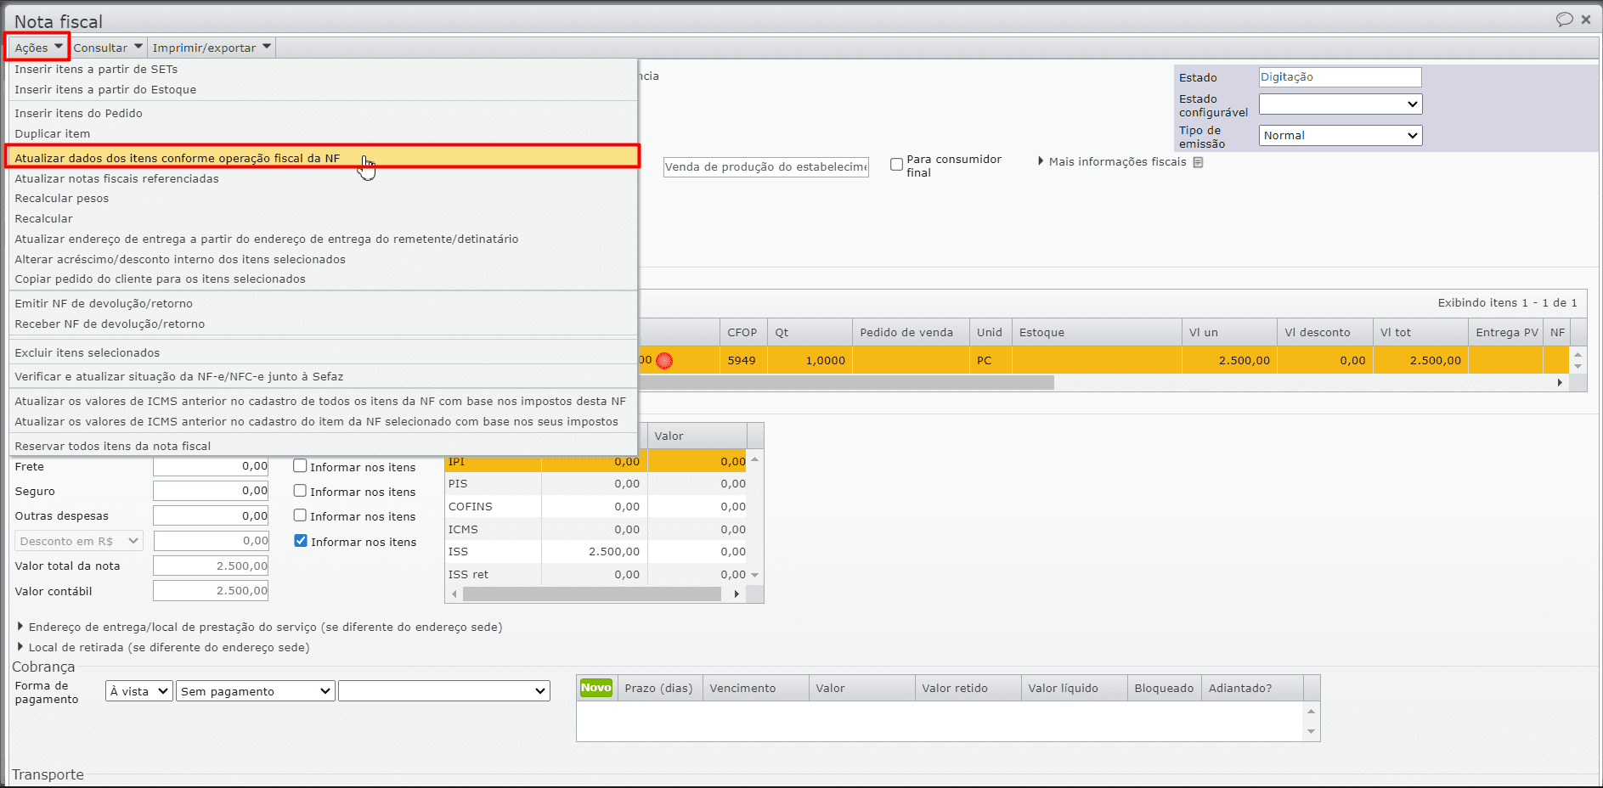Select Atualizar notas fiscais referenciadas

323,179
